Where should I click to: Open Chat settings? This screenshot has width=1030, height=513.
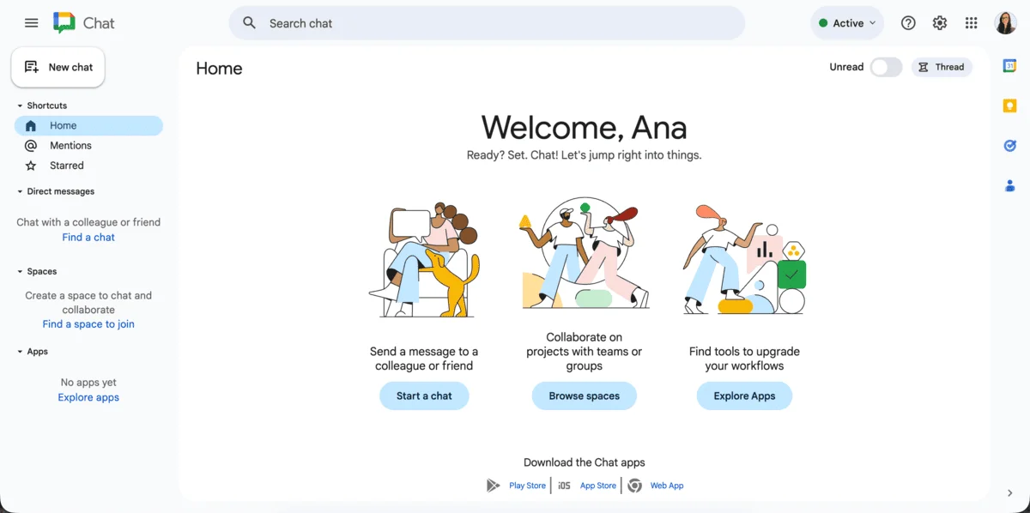[x=940, y=23]
